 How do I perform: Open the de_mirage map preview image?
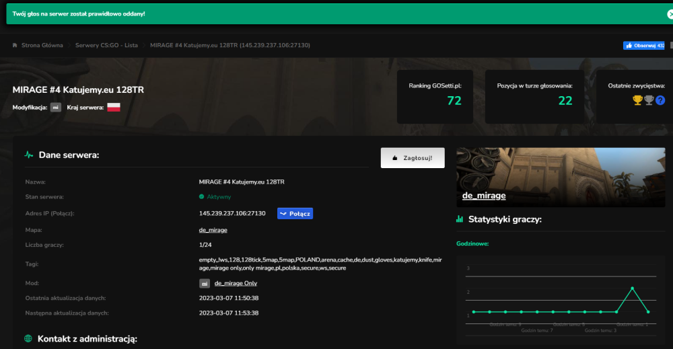(x=561, y=177)
